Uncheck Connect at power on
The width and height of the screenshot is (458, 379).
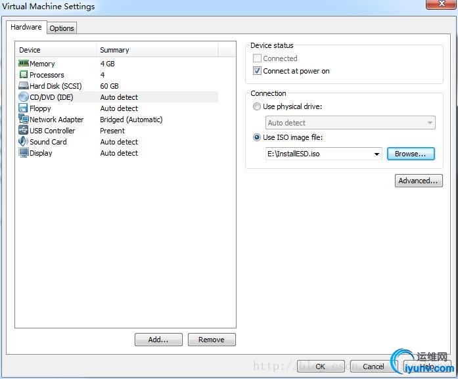(x=257, y=71)
